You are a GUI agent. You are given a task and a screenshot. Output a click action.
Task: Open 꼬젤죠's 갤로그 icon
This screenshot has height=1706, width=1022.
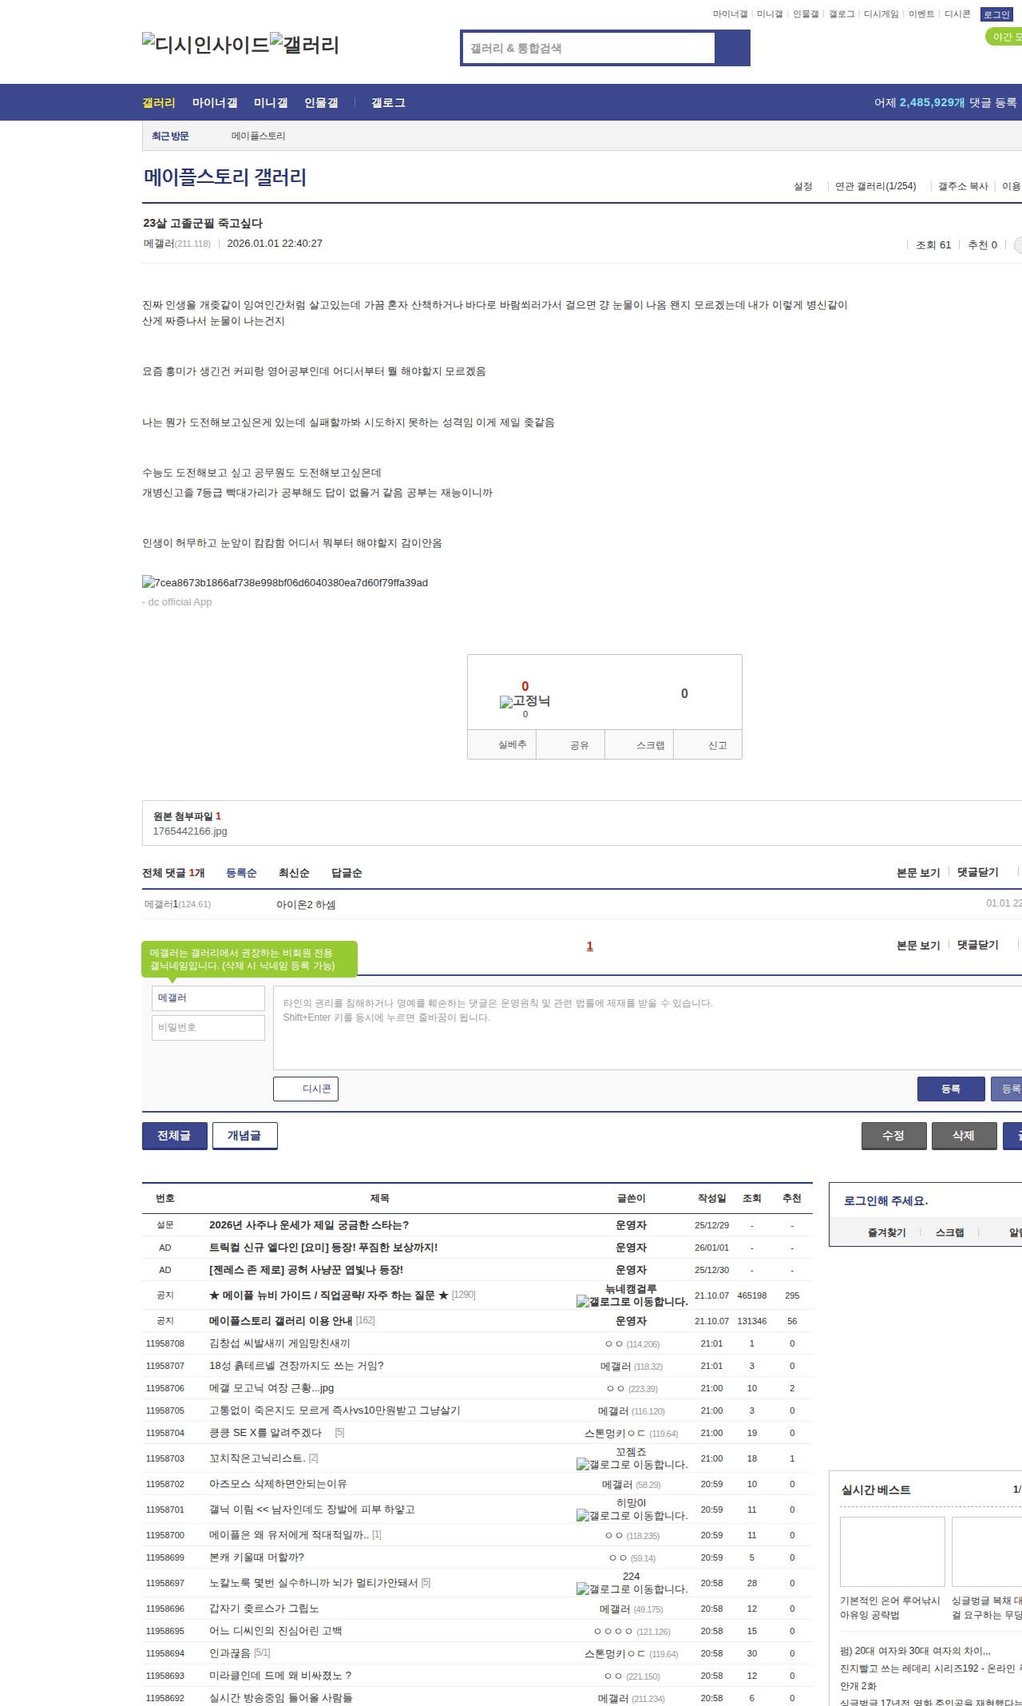[632, 1464]
